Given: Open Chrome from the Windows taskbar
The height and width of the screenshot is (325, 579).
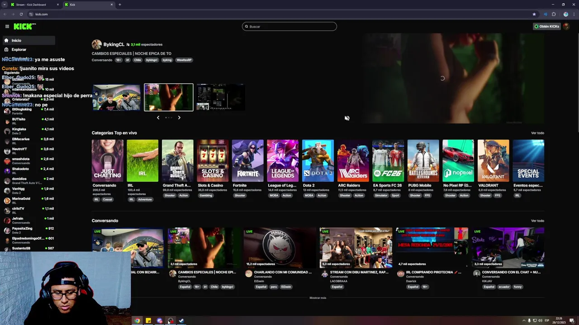Looking at the screenshot, I should pos(137,321).
